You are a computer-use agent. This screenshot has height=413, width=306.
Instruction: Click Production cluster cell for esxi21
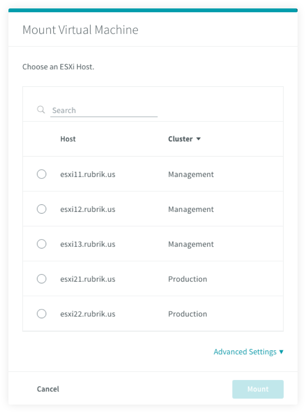(x=188, y=279)
